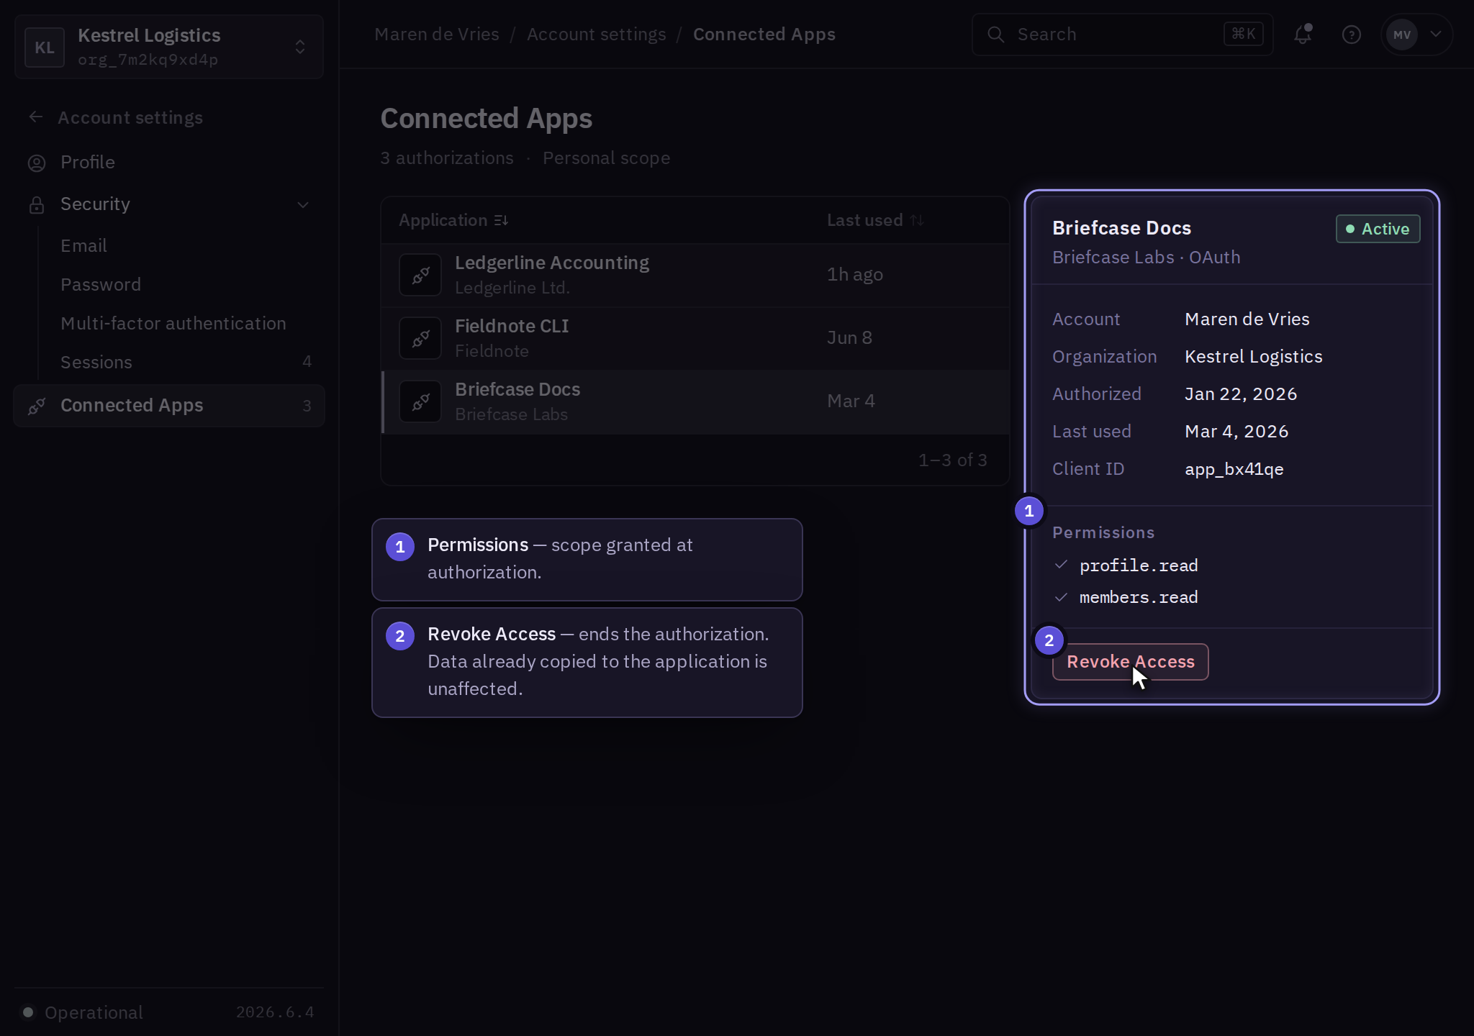Open the notifications bell

tap(1303, 35)
